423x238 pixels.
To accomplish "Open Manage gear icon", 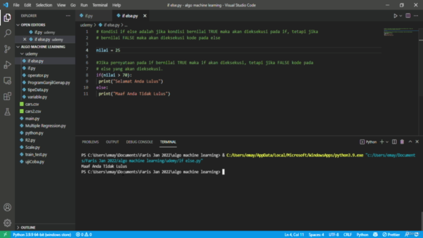I will point(7,223).
